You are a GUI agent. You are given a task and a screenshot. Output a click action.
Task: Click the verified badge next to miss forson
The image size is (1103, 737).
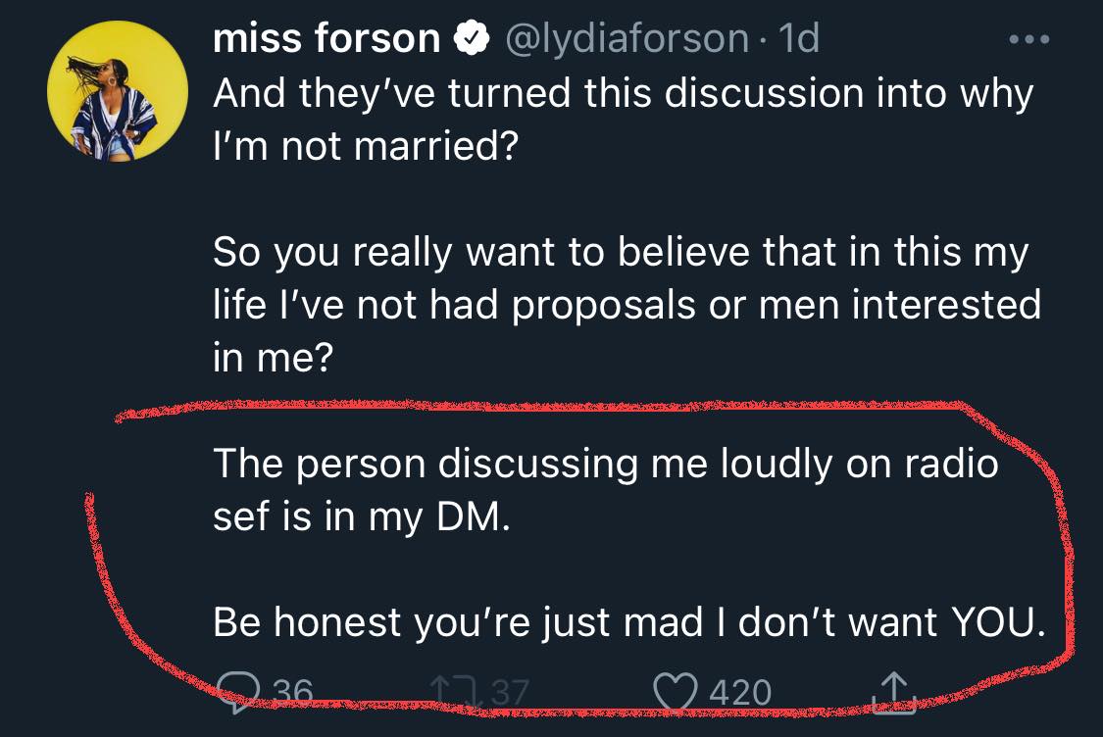(472, 38)
